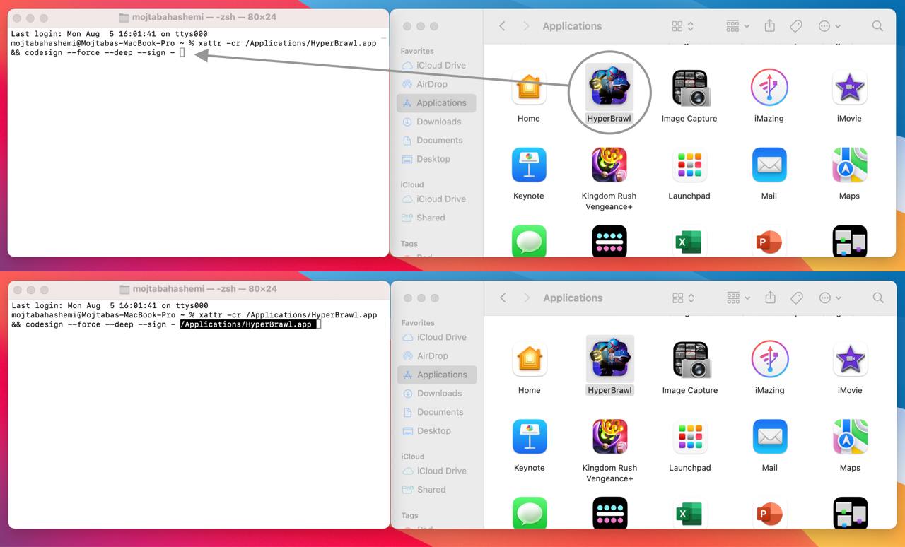Screen dimensions: 905x547
Task: Open Shared in upper Finder sidebar
Action: pos(436,218)
